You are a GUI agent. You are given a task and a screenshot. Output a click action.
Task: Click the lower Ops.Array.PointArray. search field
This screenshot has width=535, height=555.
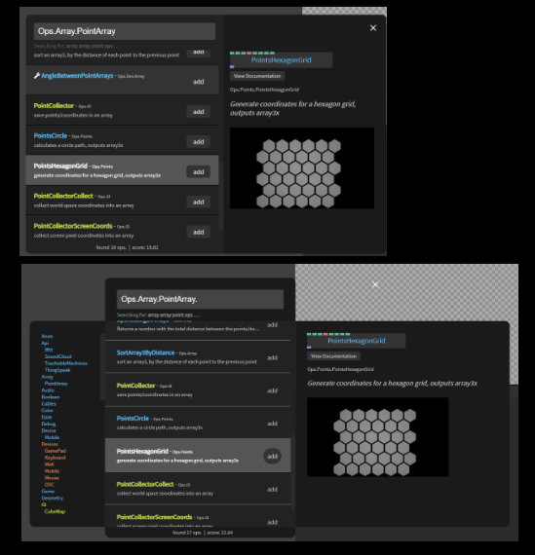pyautogui.click(x=200, y=299)
